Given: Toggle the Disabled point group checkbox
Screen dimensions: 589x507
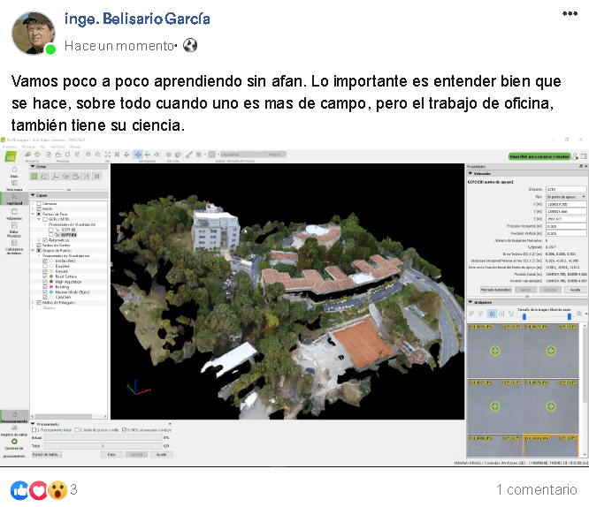Looking at the screenshot, I should coord(45,266).
